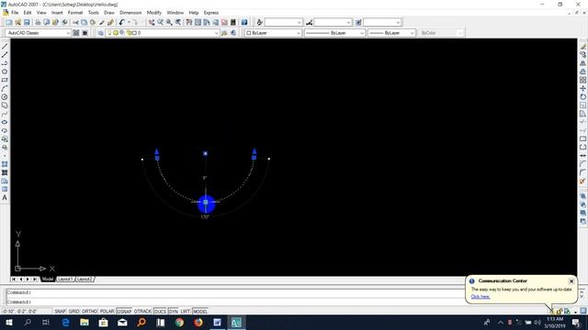Open Chrome from the Windows taskbar

[179, 322]
